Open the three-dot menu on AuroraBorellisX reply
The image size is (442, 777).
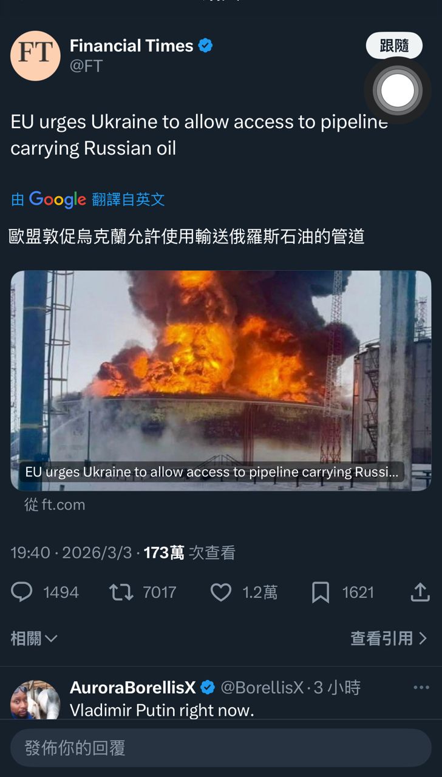click(421, 687)
